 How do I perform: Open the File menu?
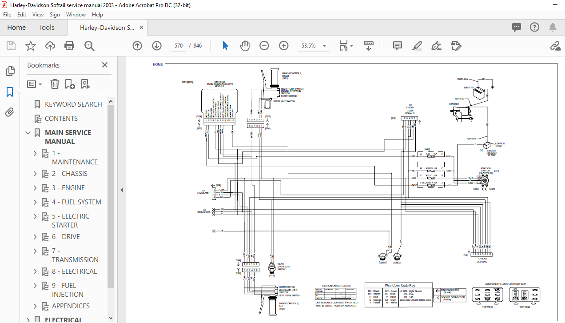click(7, 15)
